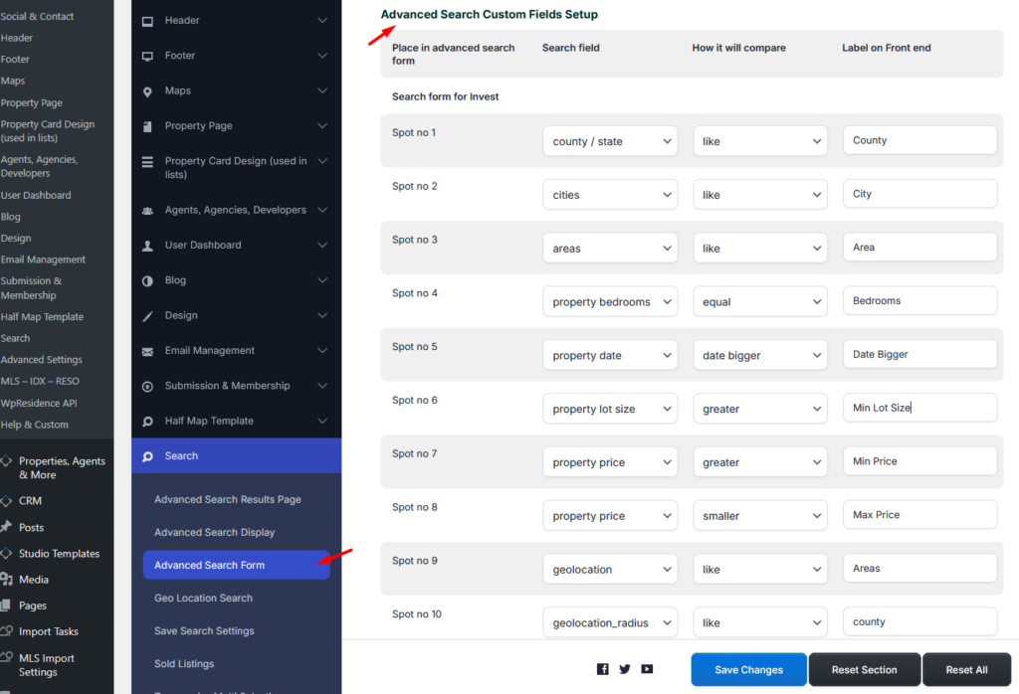The width and height of the screenshot is (1019, 694).
Task: Open Help & Custom sidebar link
Action: point(35,425)
